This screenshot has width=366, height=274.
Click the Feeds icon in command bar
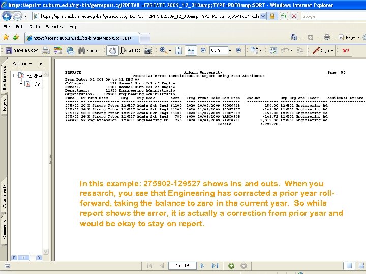click(310, 37)
